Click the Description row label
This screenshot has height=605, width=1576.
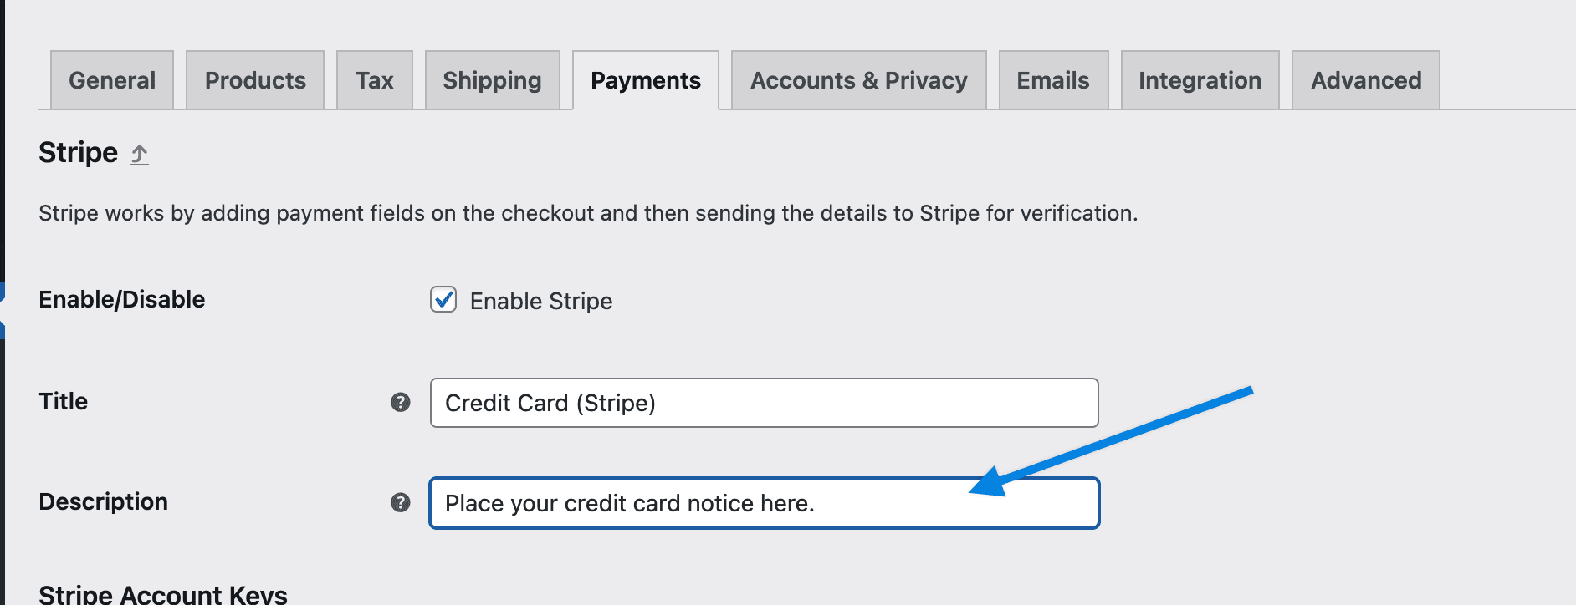point(104,501)
